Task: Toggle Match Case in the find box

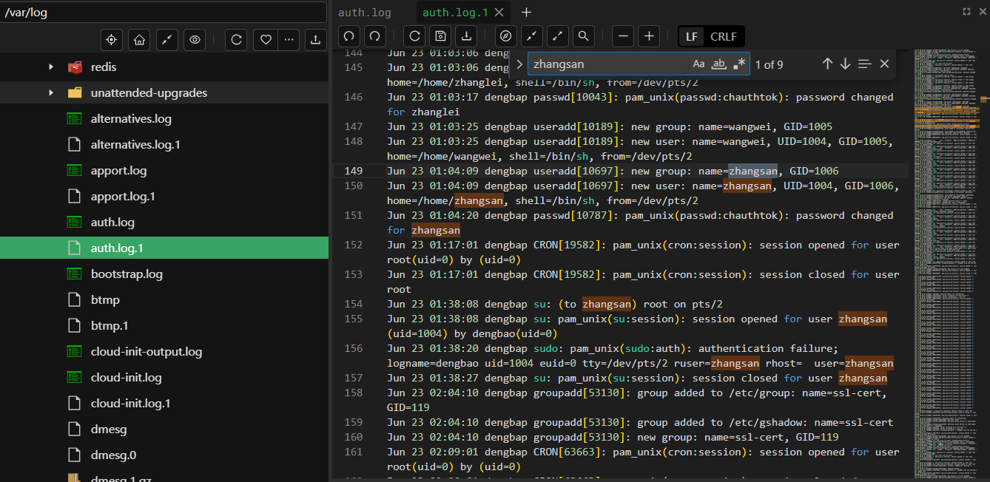Action: tap(698, 64)
